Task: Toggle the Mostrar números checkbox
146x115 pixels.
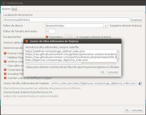Action: pyautogui.click(x=5, y=53)
